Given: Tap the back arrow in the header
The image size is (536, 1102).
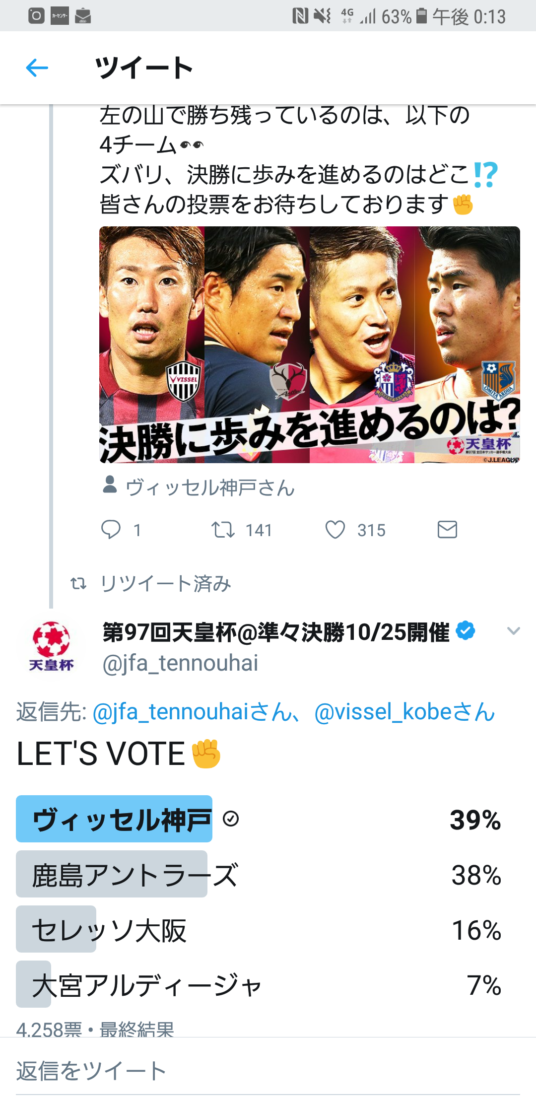Looking at the screenshot, I should pos(37,68).
